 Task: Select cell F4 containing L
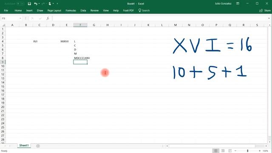(x=80, y=41)
